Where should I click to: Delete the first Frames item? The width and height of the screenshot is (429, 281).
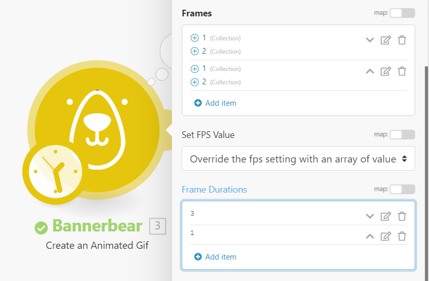click(402, 40)
